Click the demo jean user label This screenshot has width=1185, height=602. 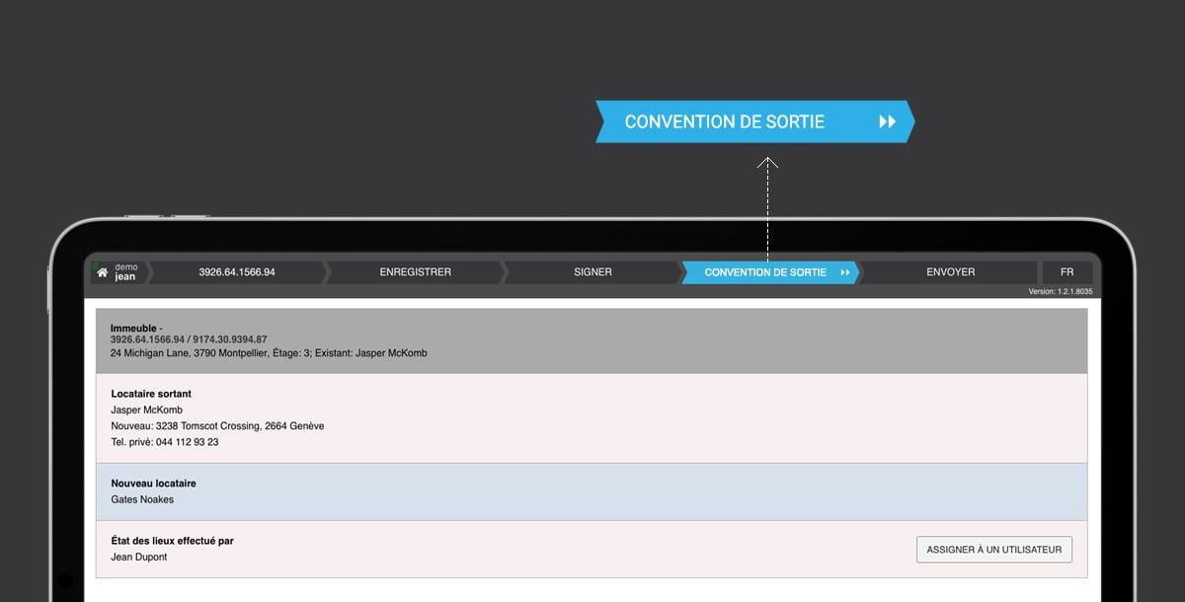coord(125,272)
